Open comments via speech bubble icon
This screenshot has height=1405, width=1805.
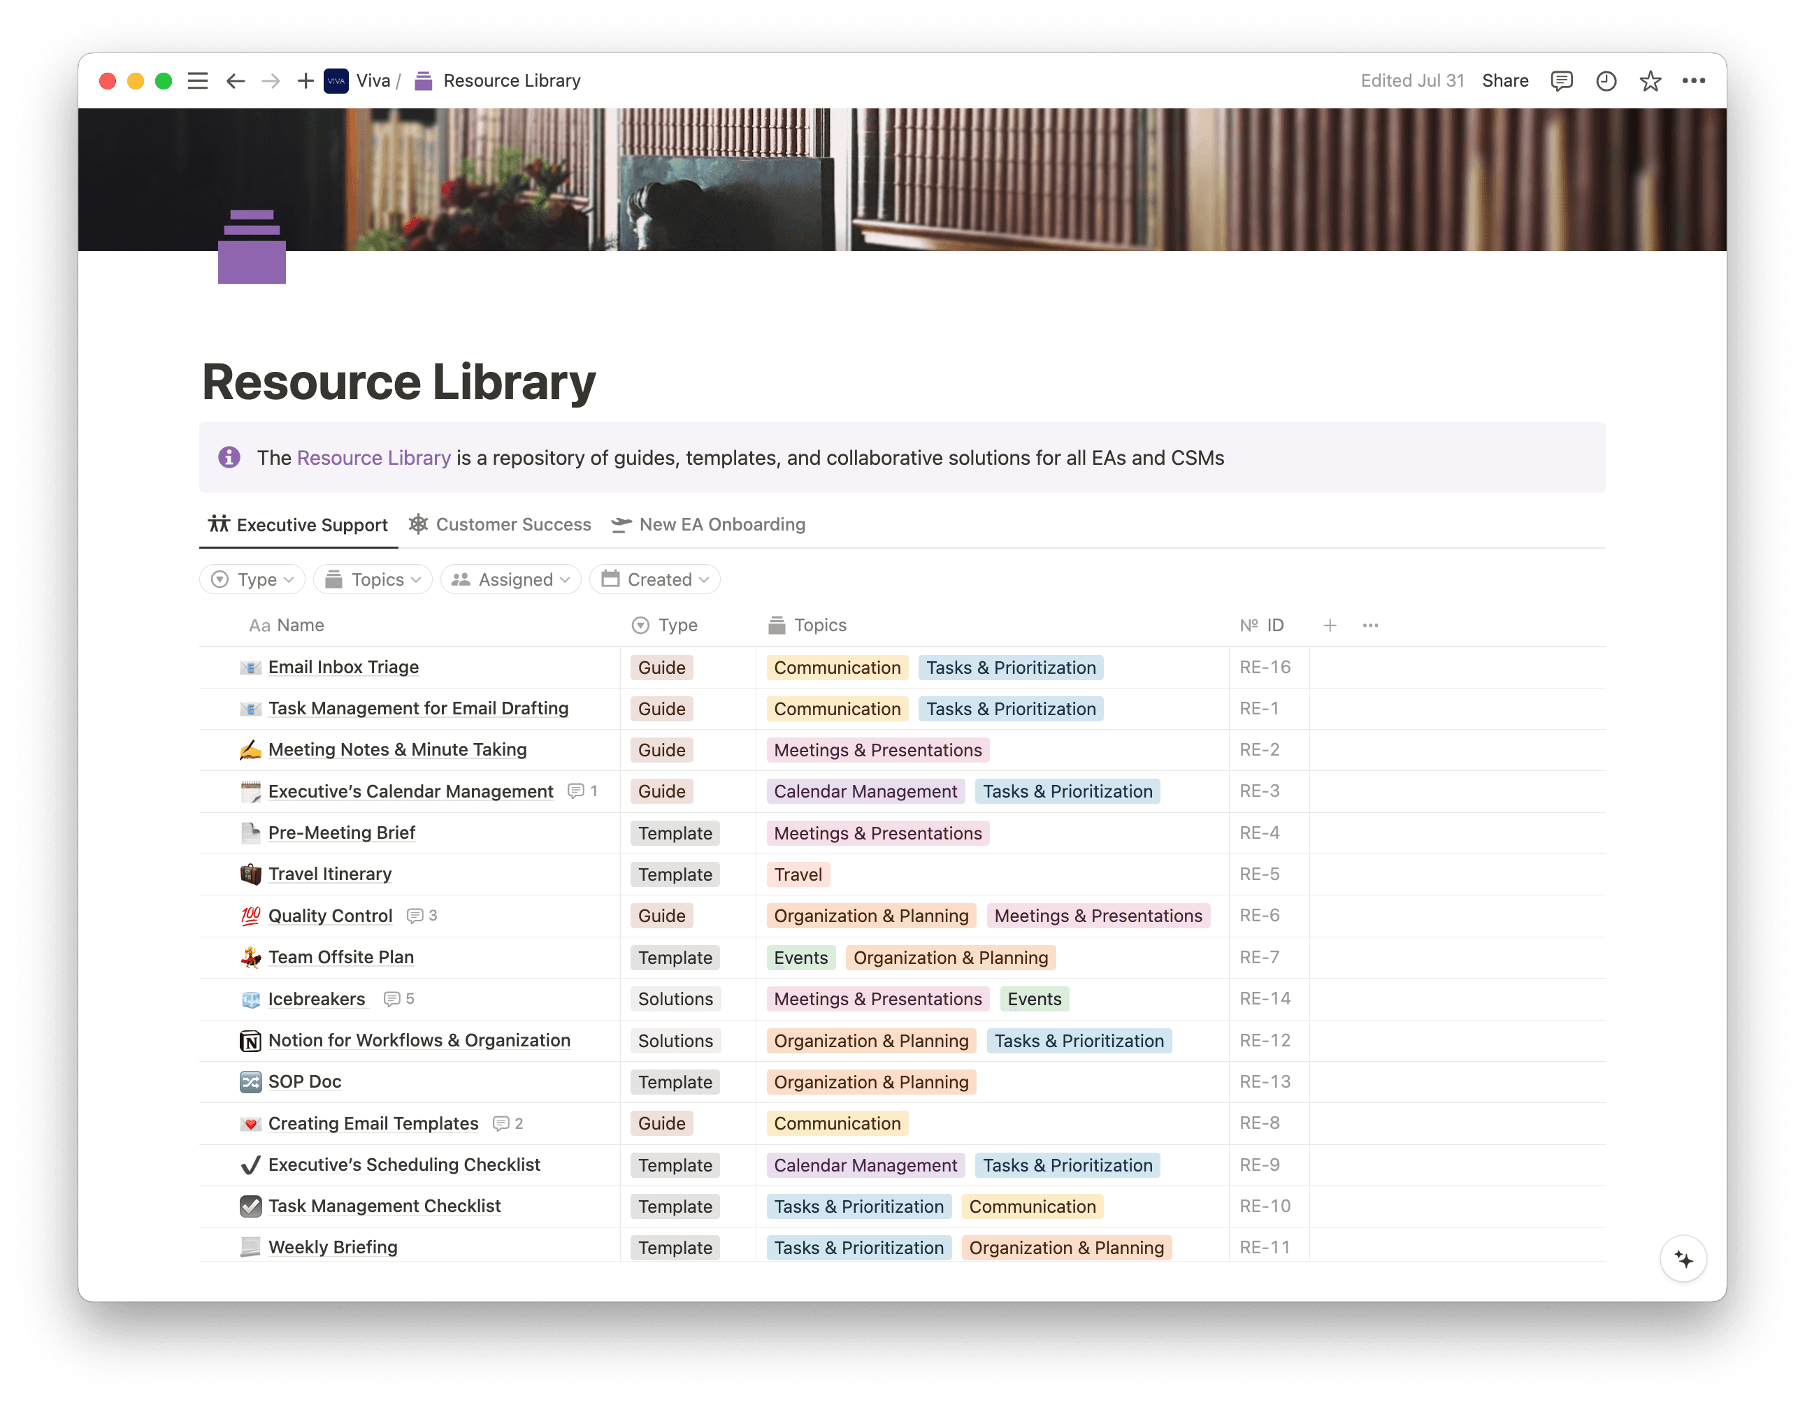click(1562, 80)
